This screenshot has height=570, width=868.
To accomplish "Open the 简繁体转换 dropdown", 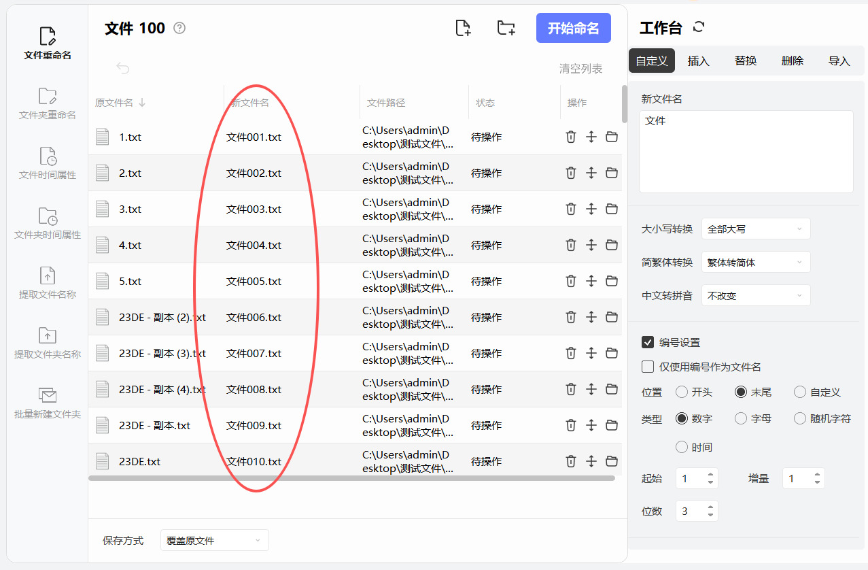I will [756, 263].
